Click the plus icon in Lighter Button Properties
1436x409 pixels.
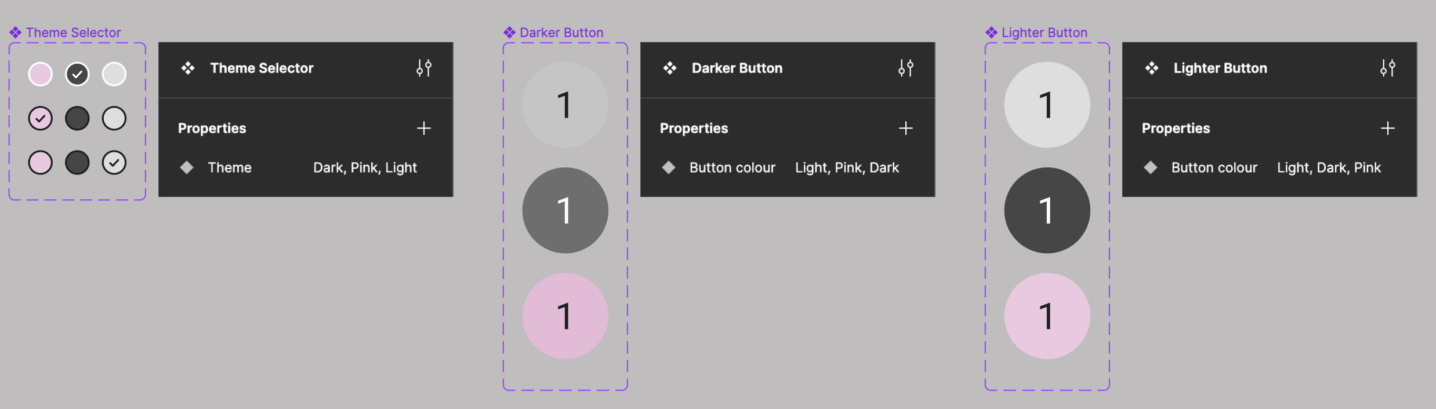pyautogui.click(x=1387, y=128)
